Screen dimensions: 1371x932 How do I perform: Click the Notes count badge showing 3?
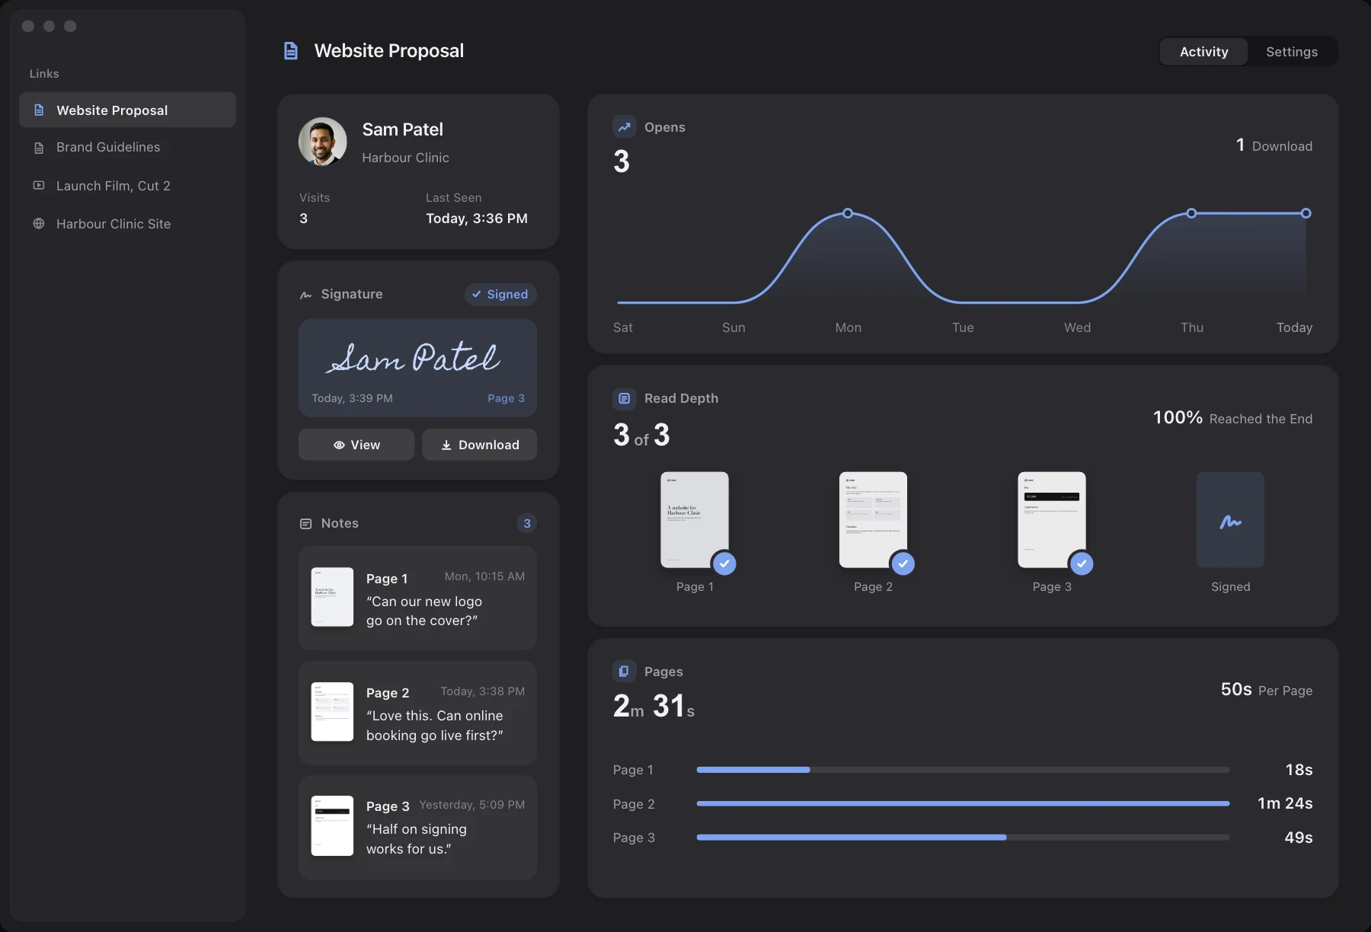click(526, 523)
